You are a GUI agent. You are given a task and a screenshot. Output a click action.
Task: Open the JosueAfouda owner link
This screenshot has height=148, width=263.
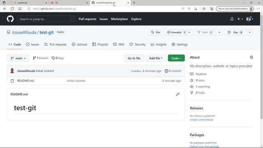(x=24, y=32)
